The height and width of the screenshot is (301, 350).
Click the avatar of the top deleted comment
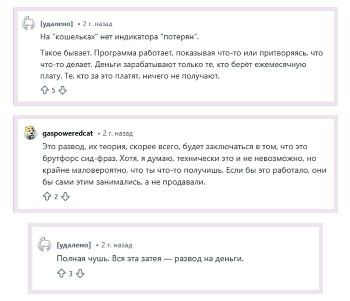click(29, 24)
